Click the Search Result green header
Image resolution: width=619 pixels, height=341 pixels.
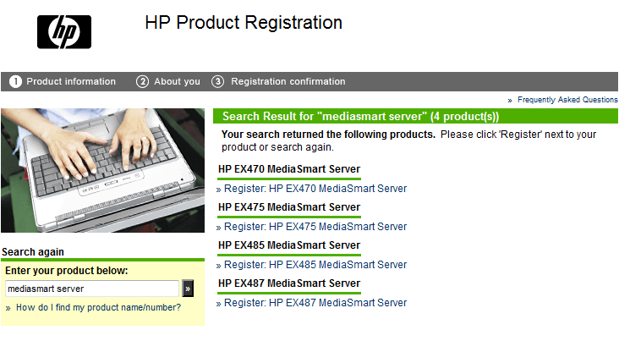tap(415, 116)
